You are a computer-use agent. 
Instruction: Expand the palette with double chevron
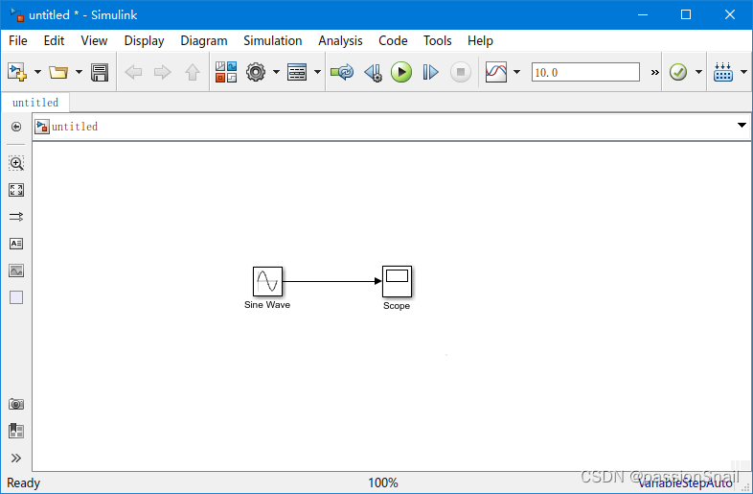[x=16, y=458]
